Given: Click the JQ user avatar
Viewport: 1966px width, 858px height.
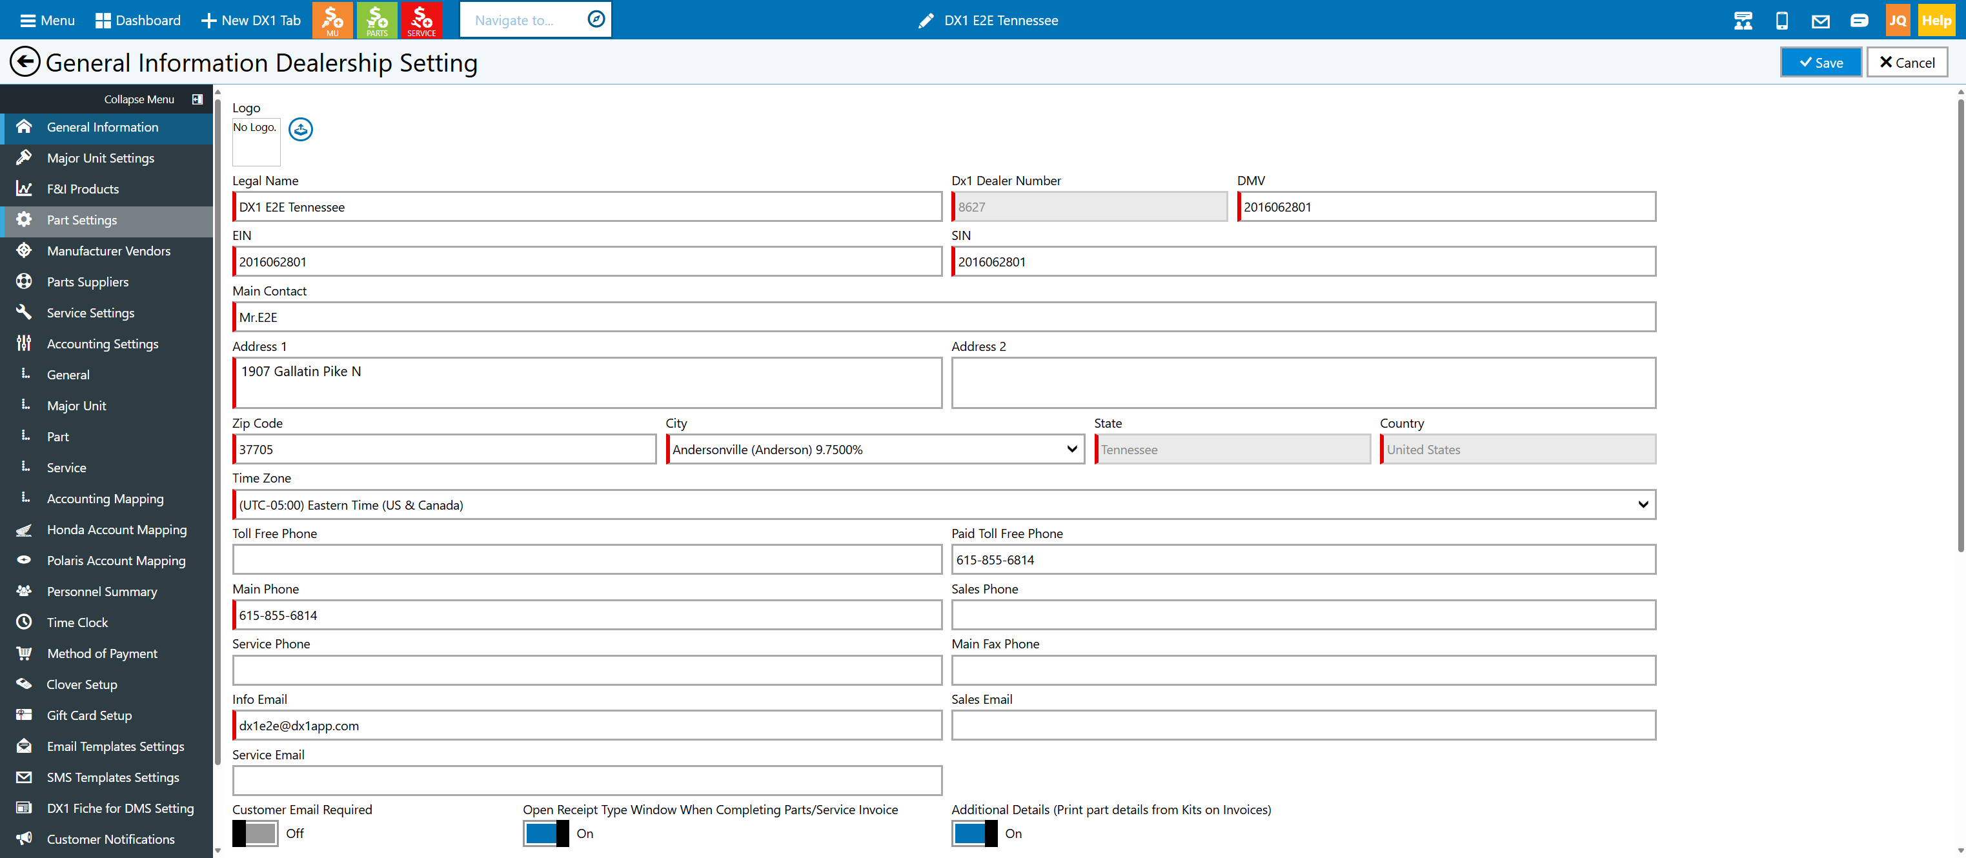Looking at the screenshot, I should [x=1898, y=21].
